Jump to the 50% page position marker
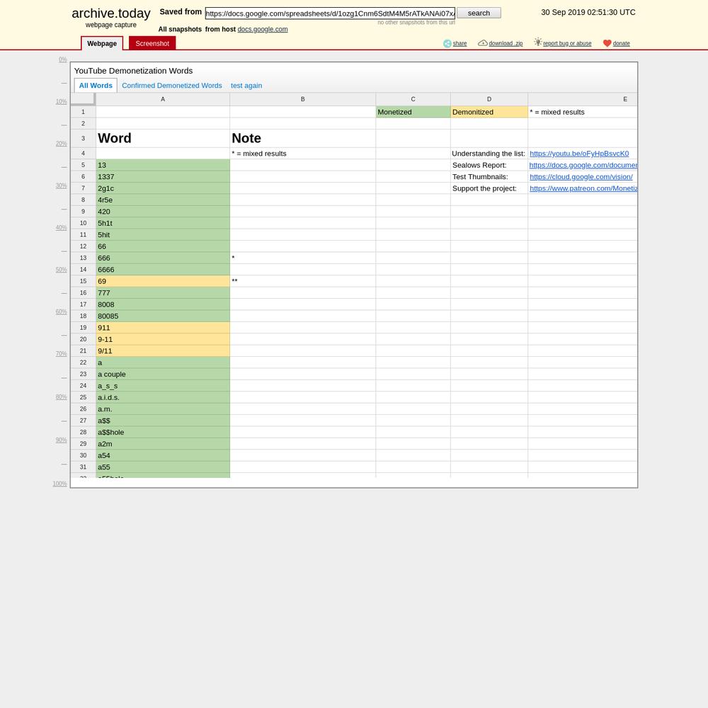Screen dimensions: 708x708 pos(62,270)
